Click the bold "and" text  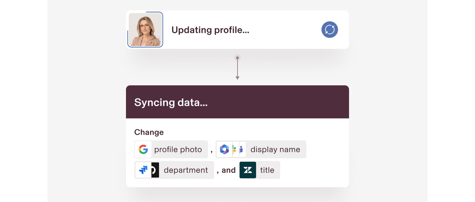coord(229,170)
